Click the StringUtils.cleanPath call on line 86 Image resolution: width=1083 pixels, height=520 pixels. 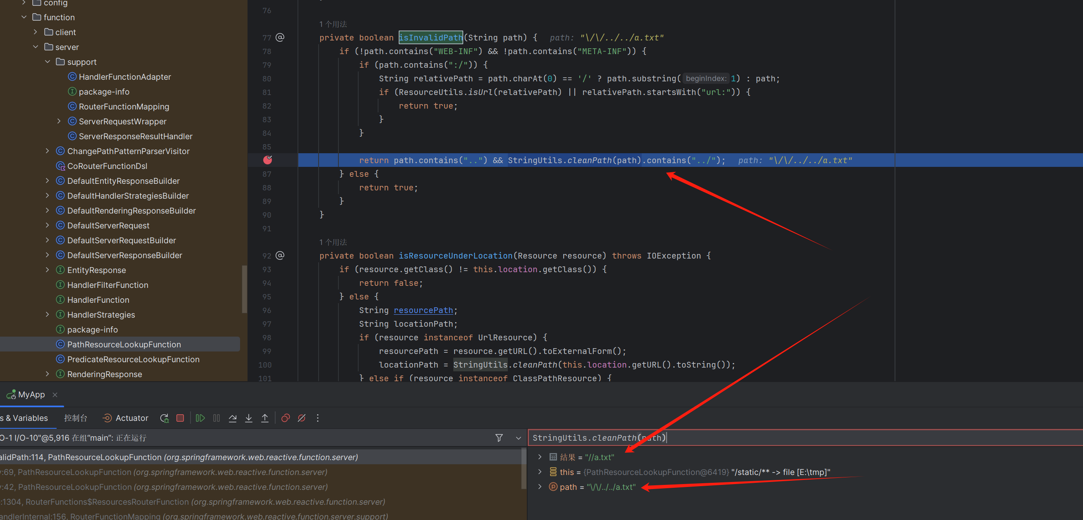pos(575,160)
